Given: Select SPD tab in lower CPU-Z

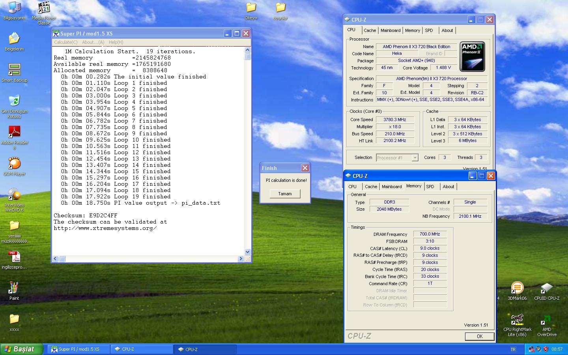Looking at the screenshot, I should pos(430,187).
